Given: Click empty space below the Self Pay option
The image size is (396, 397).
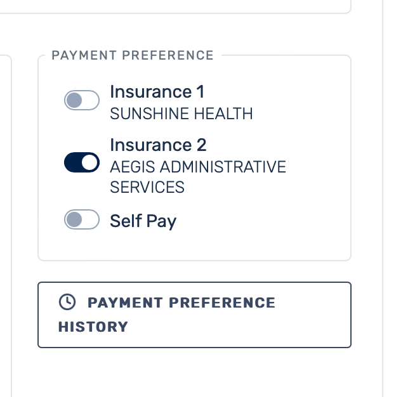Looking at the screenshot, I should click(x=194, y=246).
